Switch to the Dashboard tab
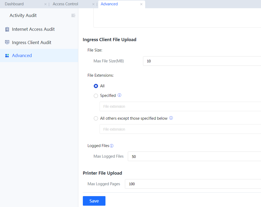 pyautogui.click(x=14, y=4)
